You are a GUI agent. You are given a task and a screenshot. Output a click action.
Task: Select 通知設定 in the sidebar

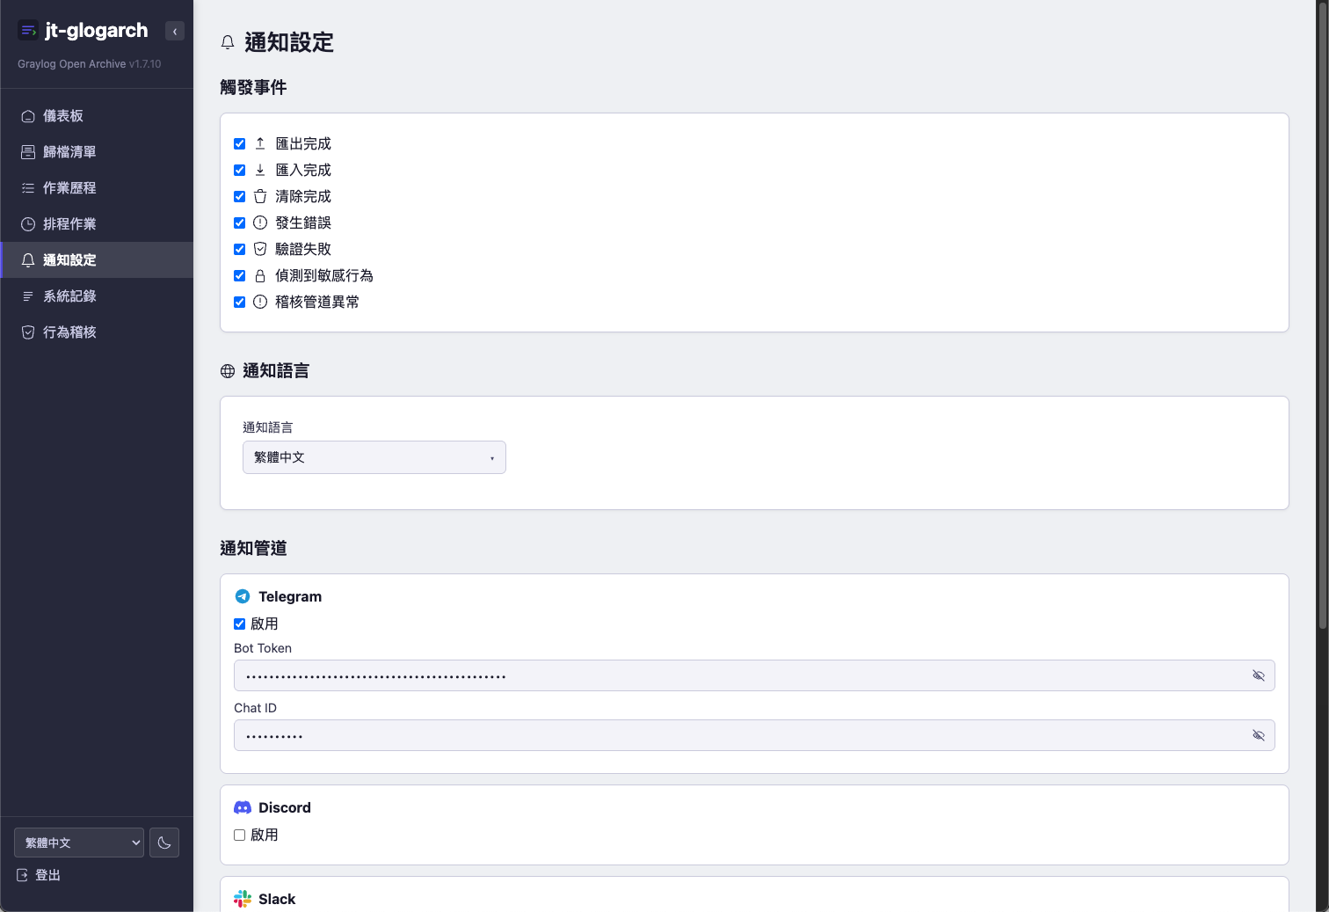97,260
